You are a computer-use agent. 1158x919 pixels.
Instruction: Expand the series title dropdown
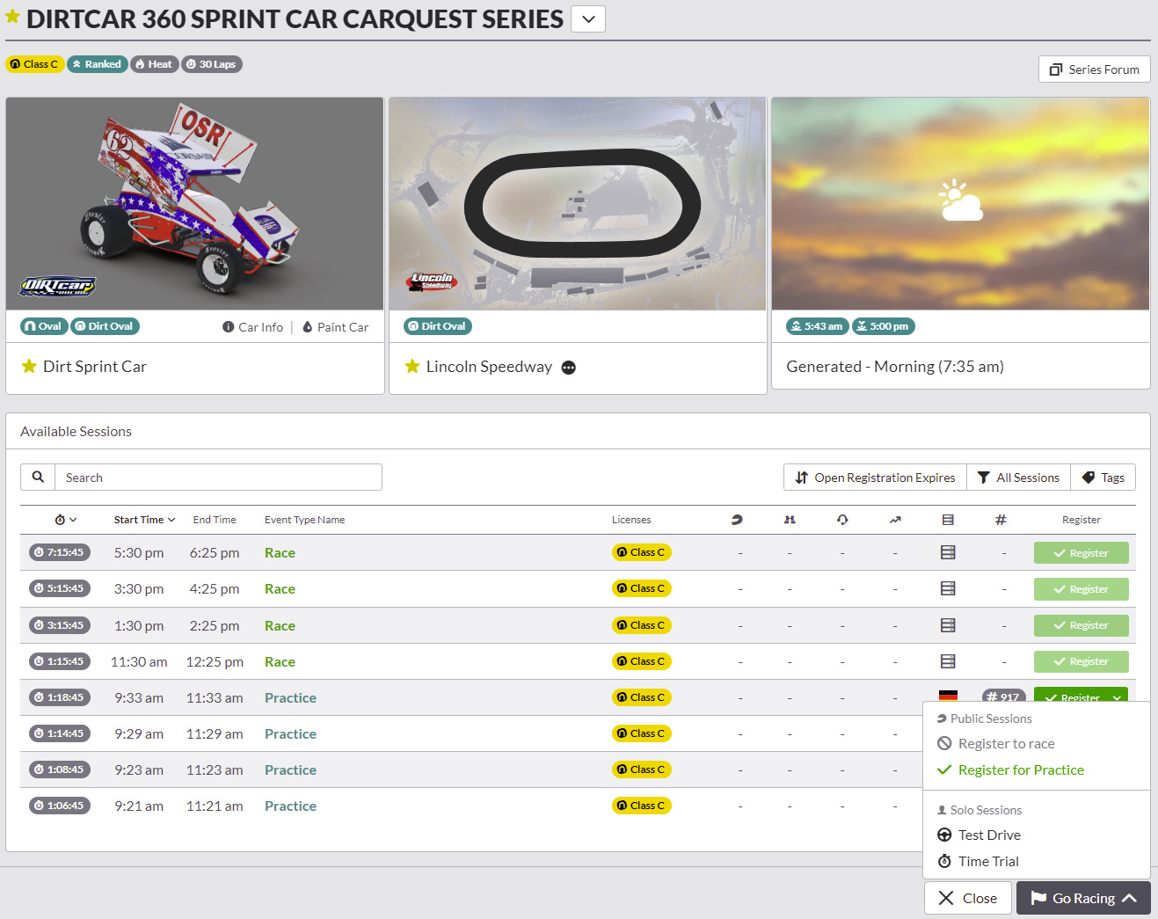(x=588, y=19)
